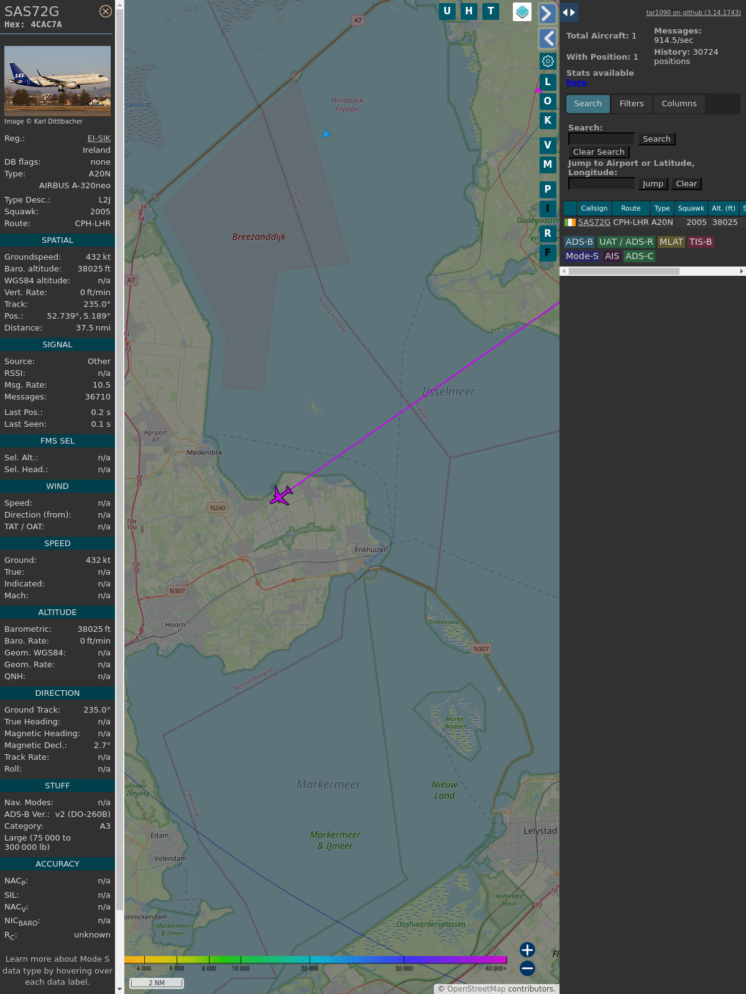
Task: Click the Ireland flag in SAS72G row
Action: (570, 222)
